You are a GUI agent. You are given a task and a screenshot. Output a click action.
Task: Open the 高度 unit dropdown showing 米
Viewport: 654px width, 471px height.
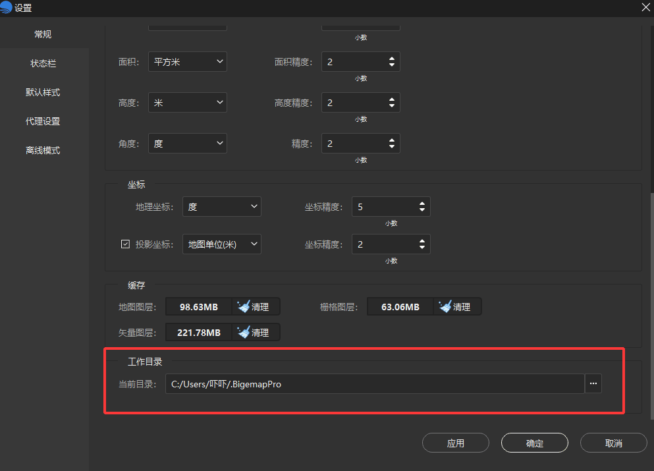(188, 103)
